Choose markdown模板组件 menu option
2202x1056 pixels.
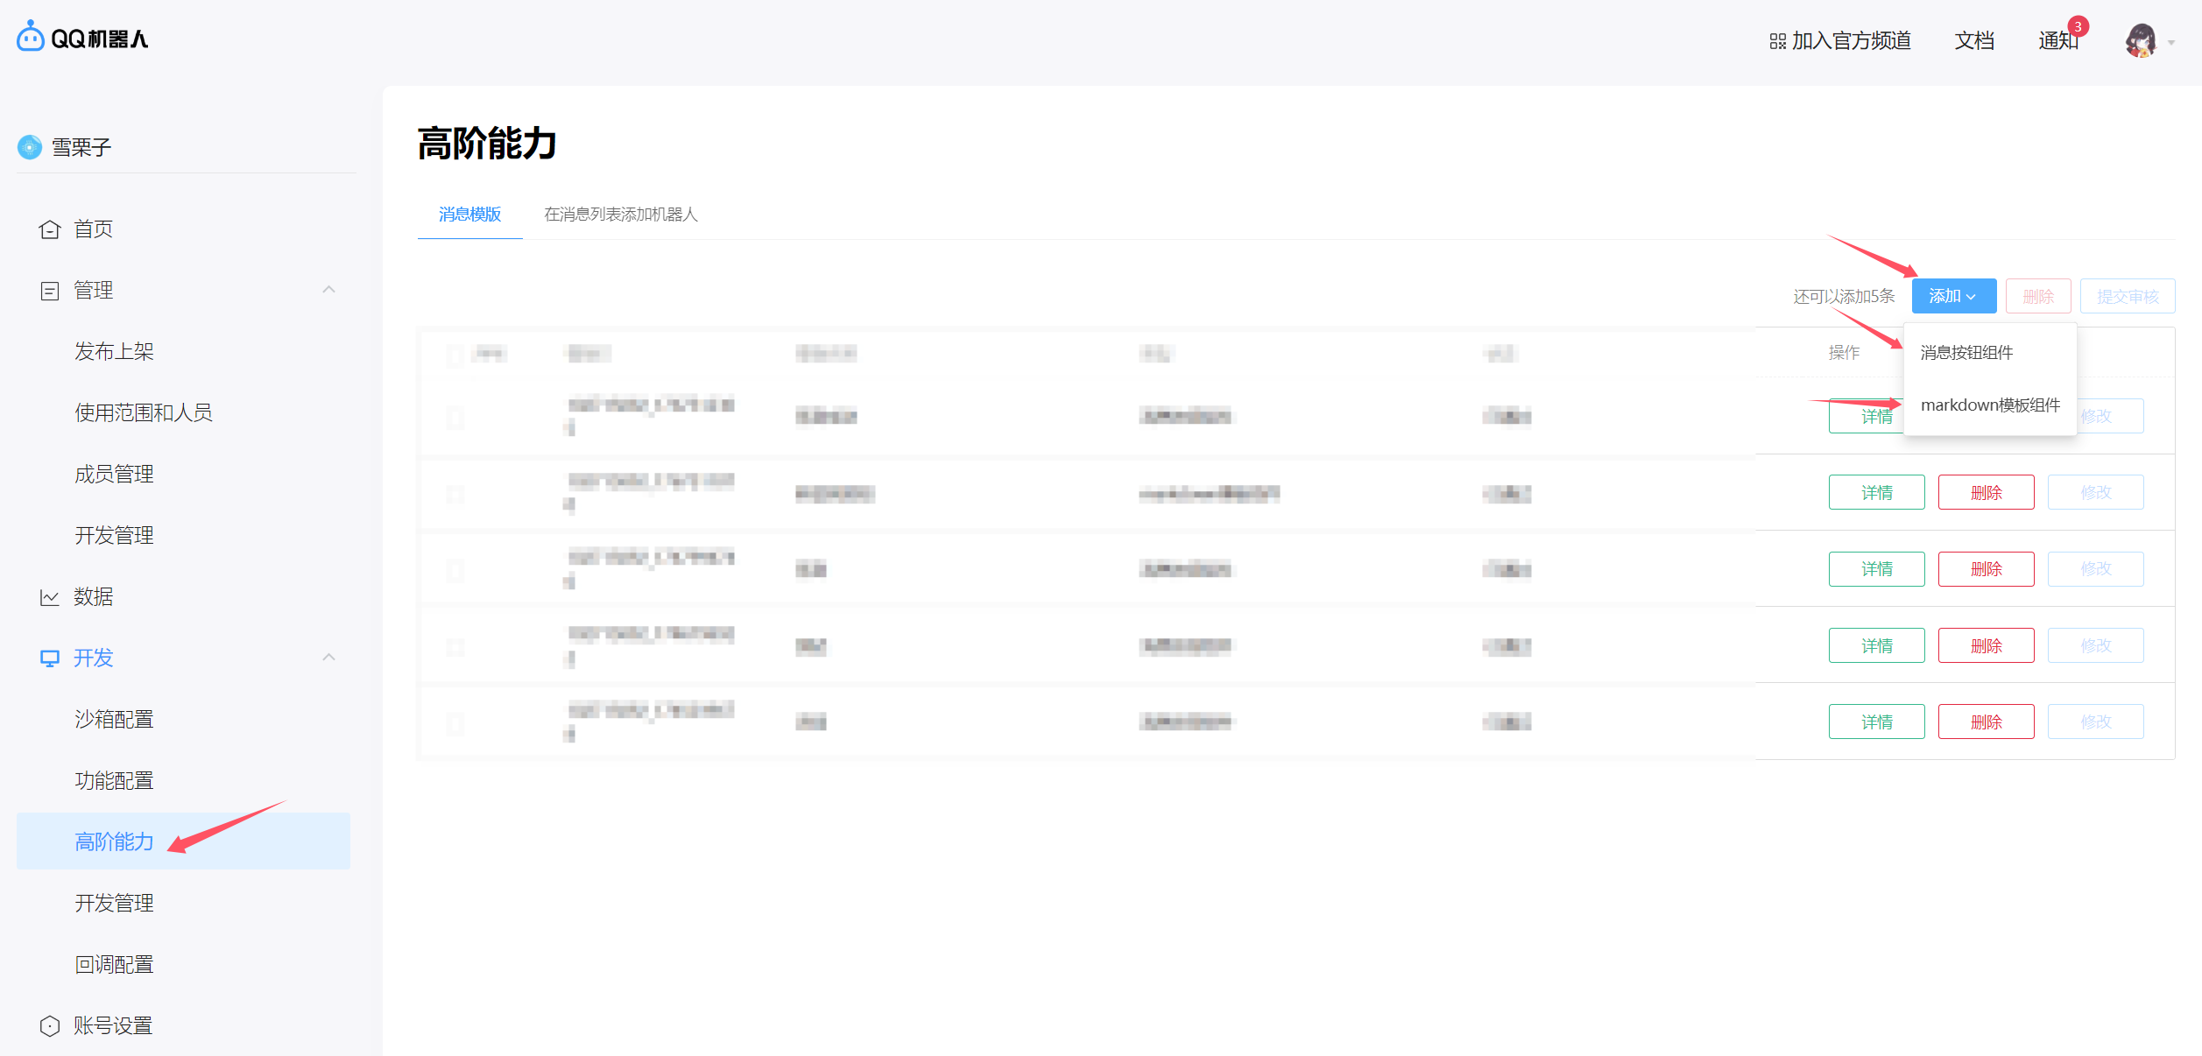(1989, 405)
